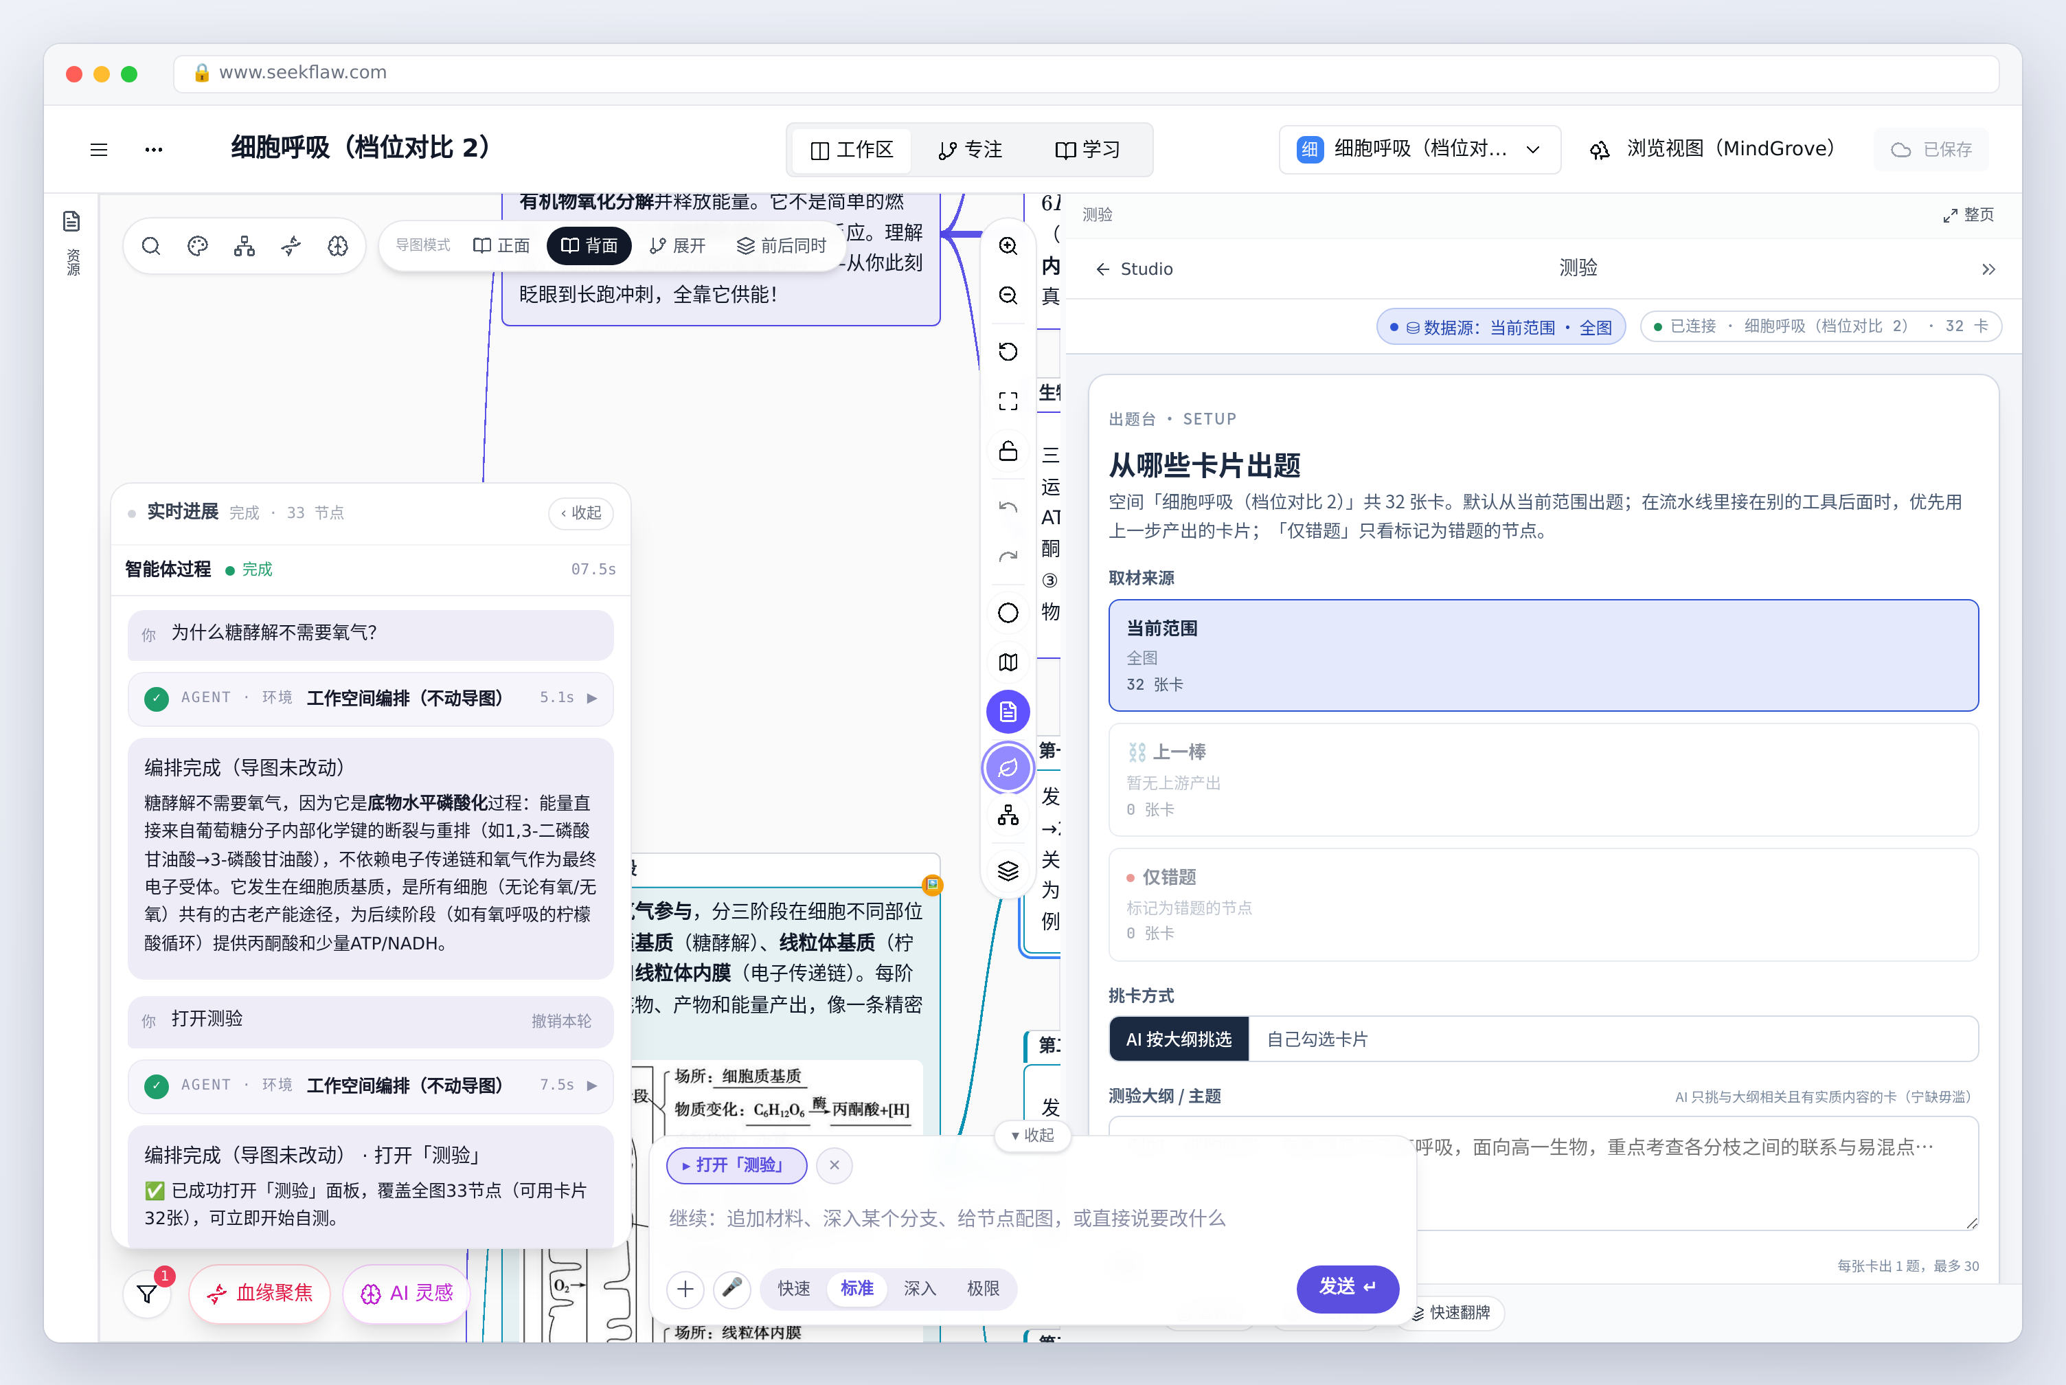Expand the 5.1s agent step arrow
The width and height of the screenshot is (2066, 1385).
click(x=591, y=698)
